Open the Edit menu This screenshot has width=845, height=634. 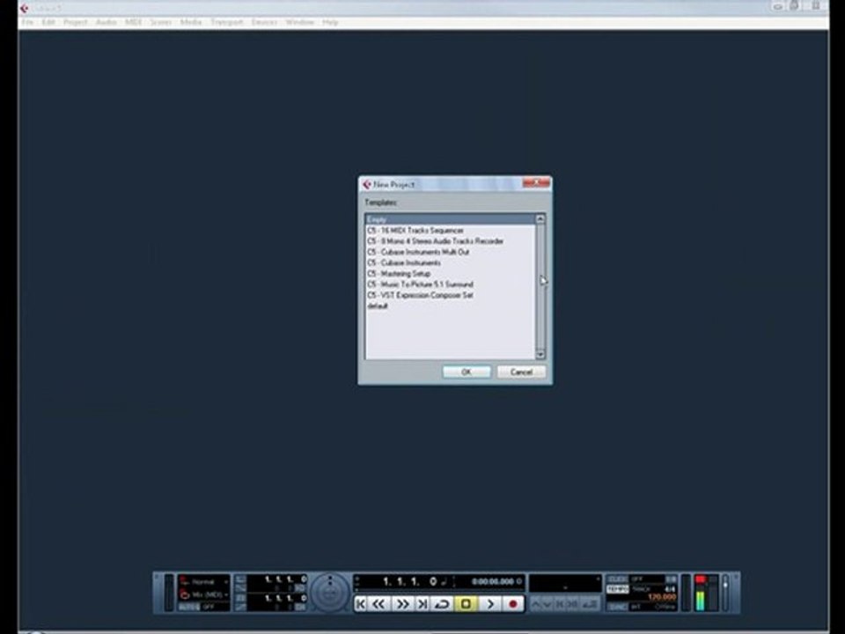point(48,22)
